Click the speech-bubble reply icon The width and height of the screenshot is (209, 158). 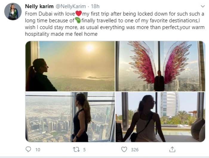coord(29,149)
